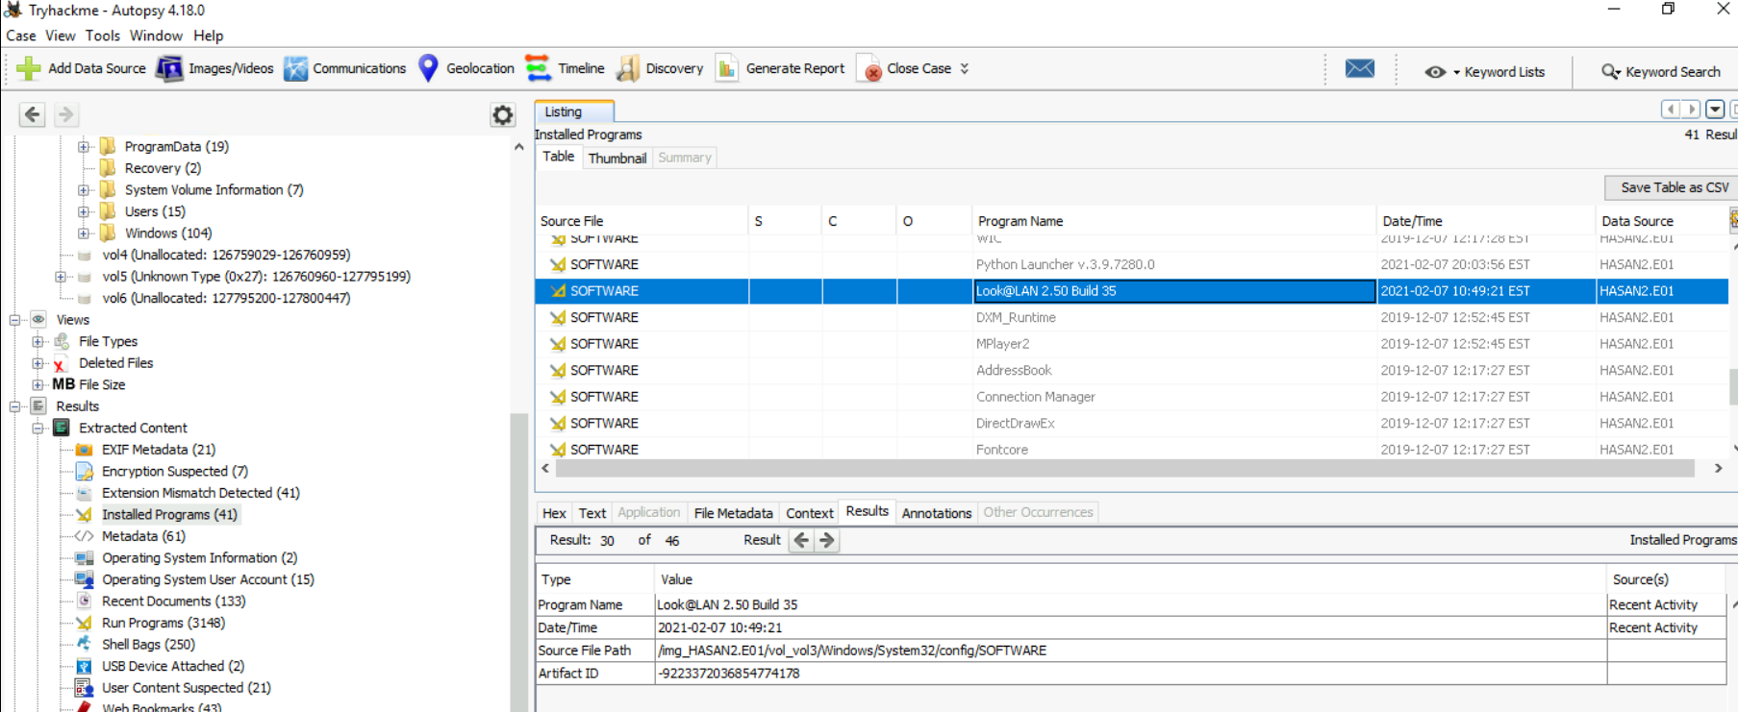This screenshot has height=712, width=1738.
Task: Open the Tools menu
Action: (102, 36)
